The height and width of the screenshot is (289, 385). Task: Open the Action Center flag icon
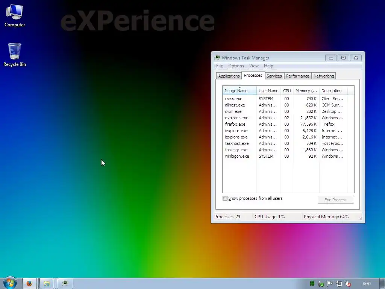330,284
